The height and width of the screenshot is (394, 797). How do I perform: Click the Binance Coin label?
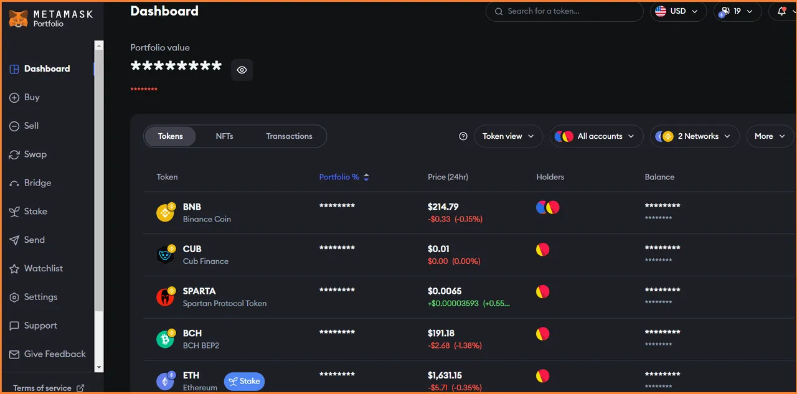pos(207,219)
